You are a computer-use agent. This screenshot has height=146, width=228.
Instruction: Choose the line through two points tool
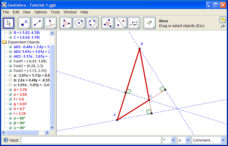37,23
